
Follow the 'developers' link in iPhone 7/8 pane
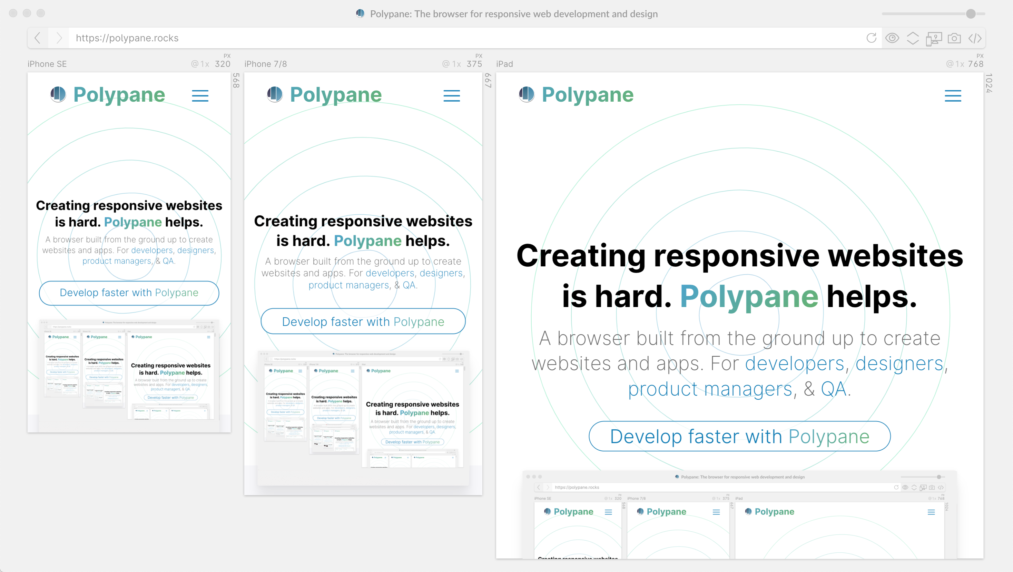tap(390, 273)
